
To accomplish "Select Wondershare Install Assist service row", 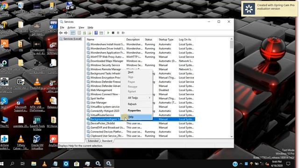I will pos(140,44).
